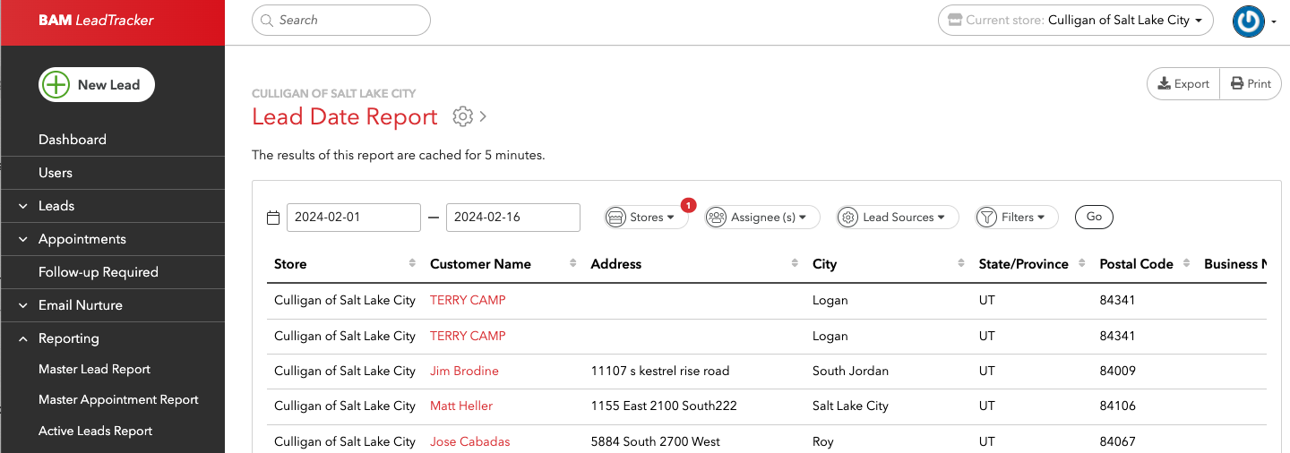Viewport: 1290px width, 453px height.
Task: Click the State/Province column header
Action: [1024, 263]
